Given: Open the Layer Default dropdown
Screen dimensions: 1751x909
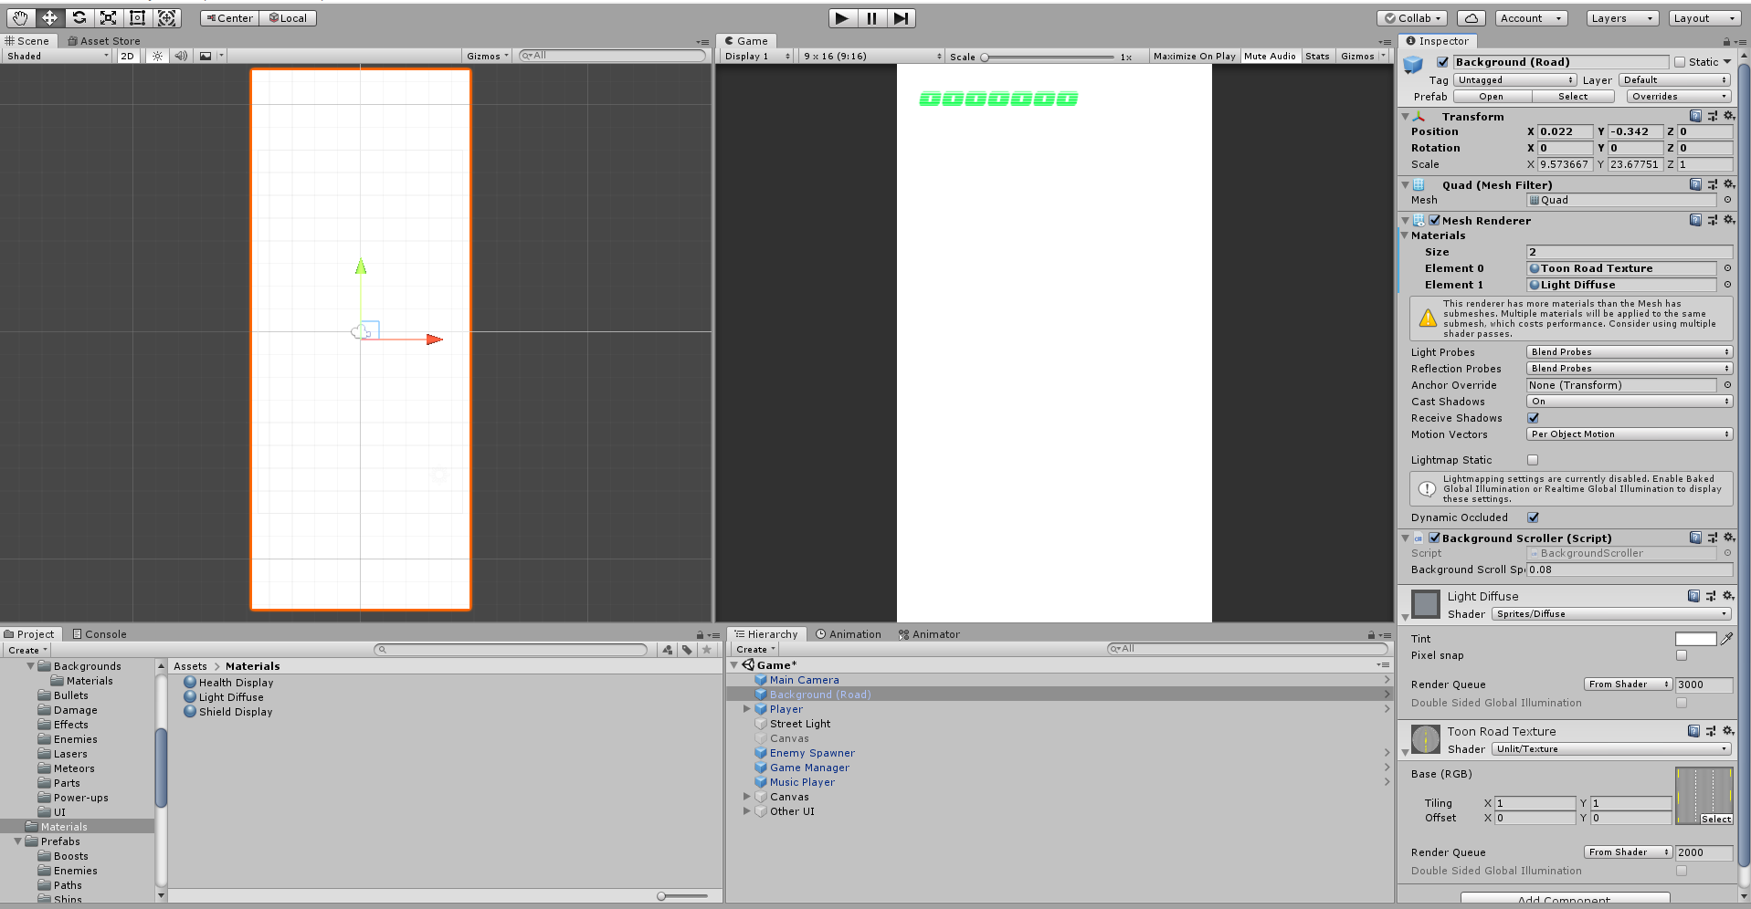Looking at the screenshot, I should point(1676,80).
